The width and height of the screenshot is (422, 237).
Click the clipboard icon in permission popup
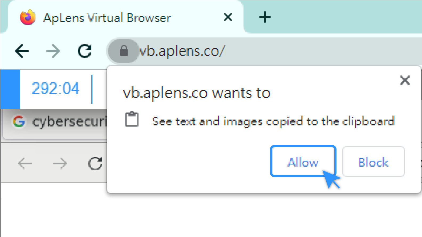click(x=132, y=119)
